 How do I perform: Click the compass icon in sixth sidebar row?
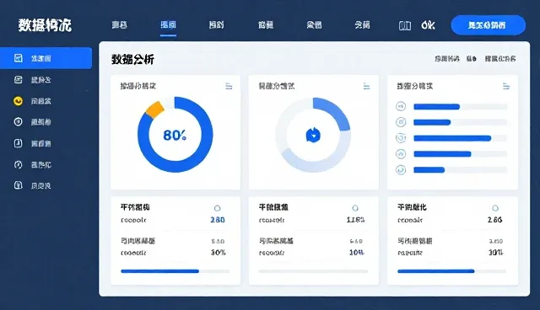click(x=19, y=164)
